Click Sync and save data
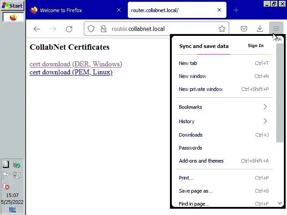Viewport: 287px width, 215px height. click(x=204, y=46)
